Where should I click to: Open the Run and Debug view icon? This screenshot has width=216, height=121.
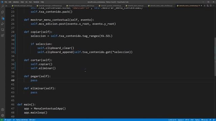(2, 24)
